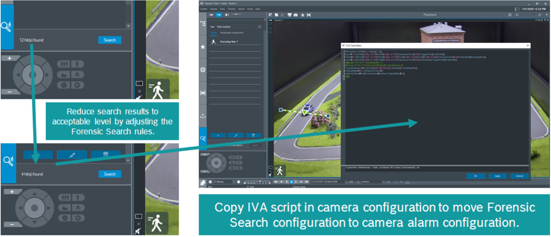Screen dimensions: 551x237
Task: Switch to the Metadata Inspection tab
Action: 232,33
